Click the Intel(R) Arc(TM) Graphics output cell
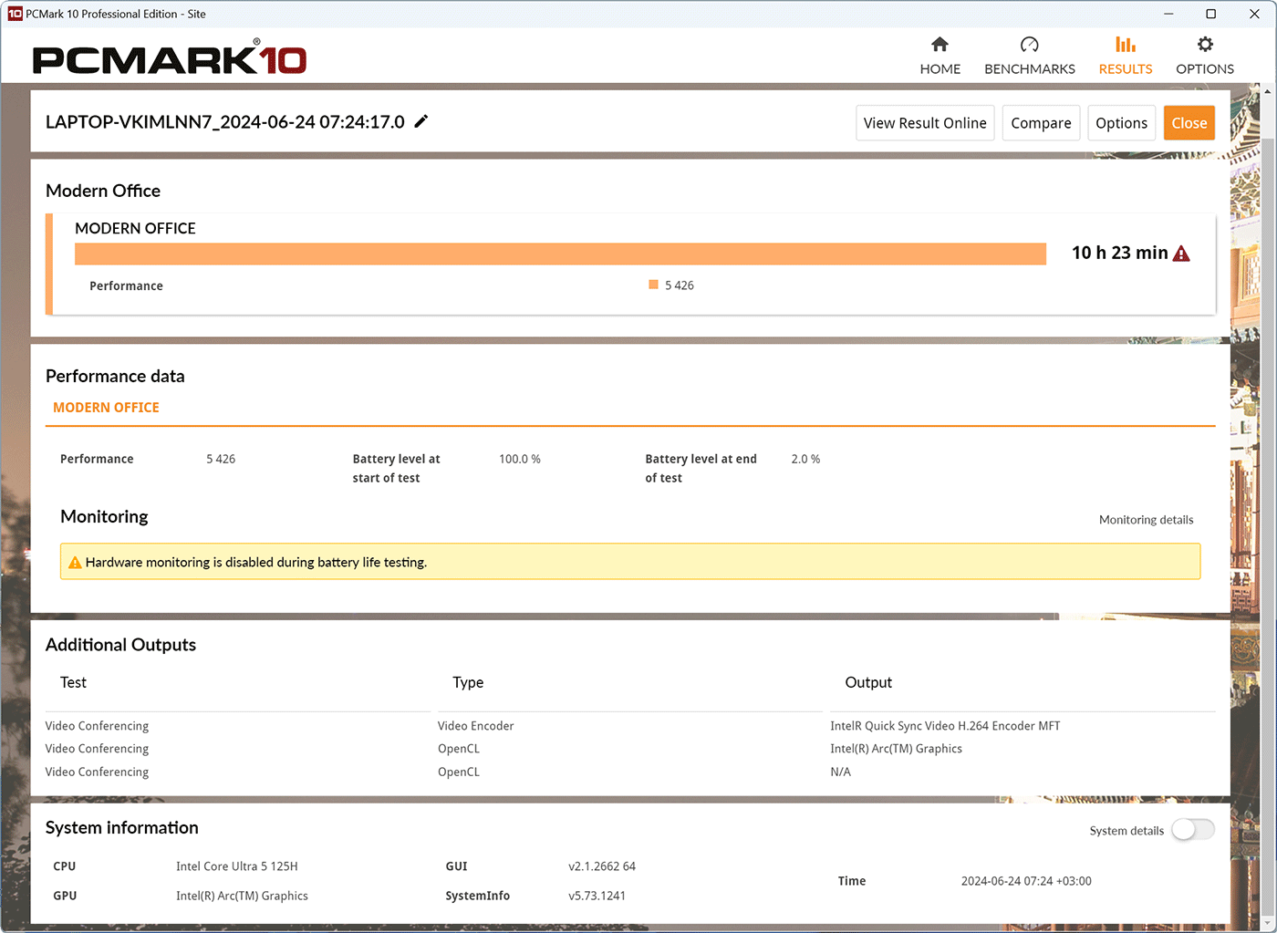The width and height of the screenshot is (1277, 933). coord(896,749)
